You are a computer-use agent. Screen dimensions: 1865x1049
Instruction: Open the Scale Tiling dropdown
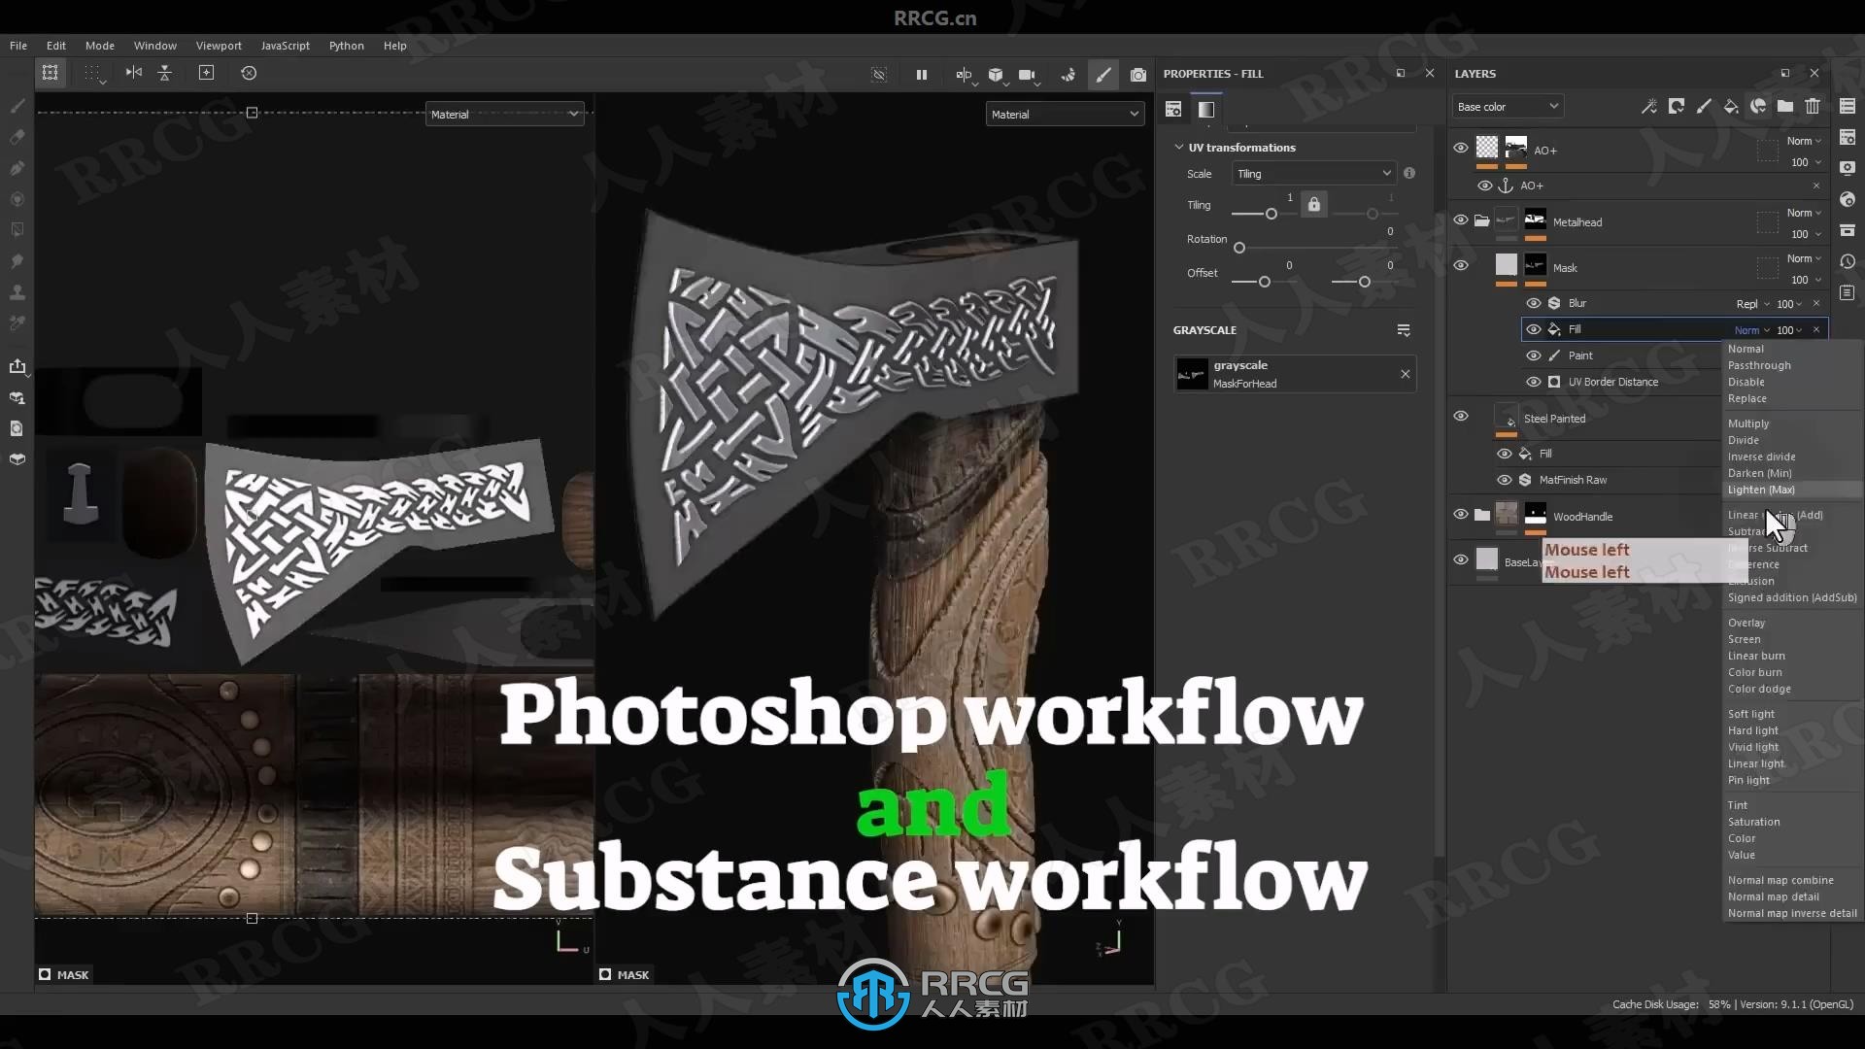pyautogui.click(x=1314, y=174)
